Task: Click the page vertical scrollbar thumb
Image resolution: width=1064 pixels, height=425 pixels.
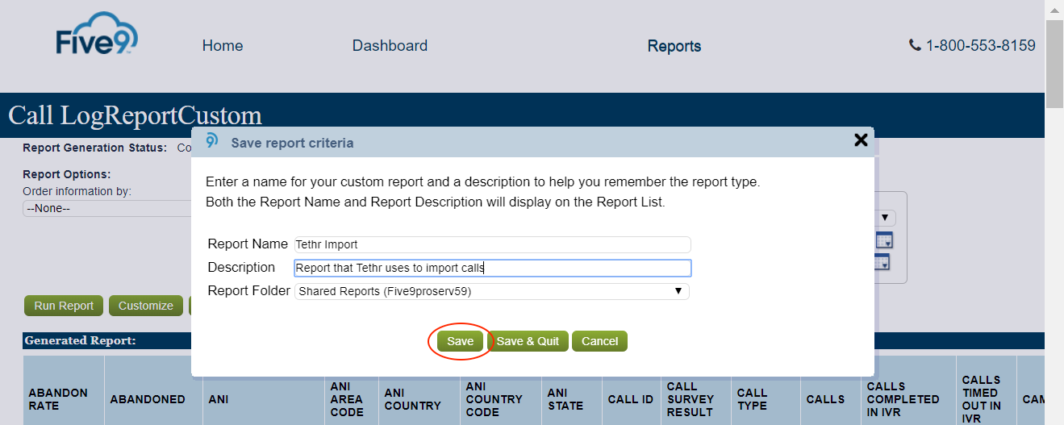Action: 1054,63
